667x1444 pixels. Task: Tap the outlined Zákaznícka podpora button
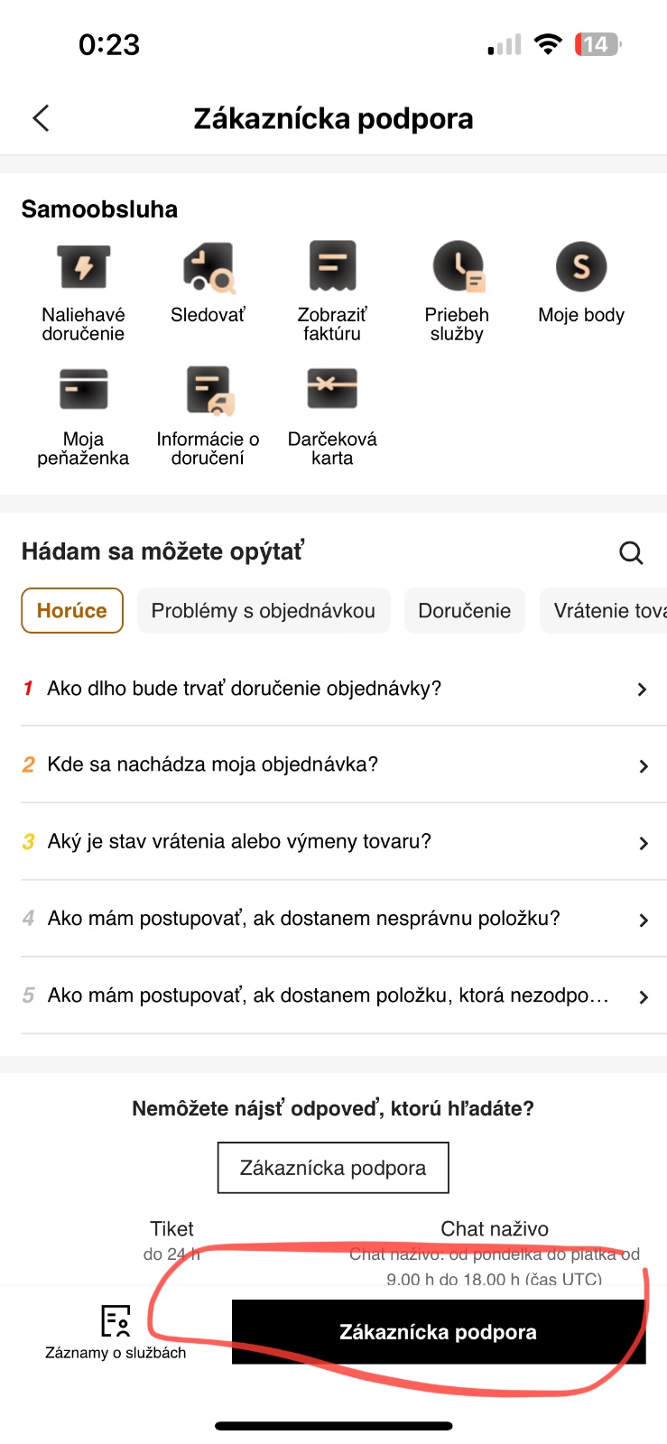click(x=333, y=1168)
